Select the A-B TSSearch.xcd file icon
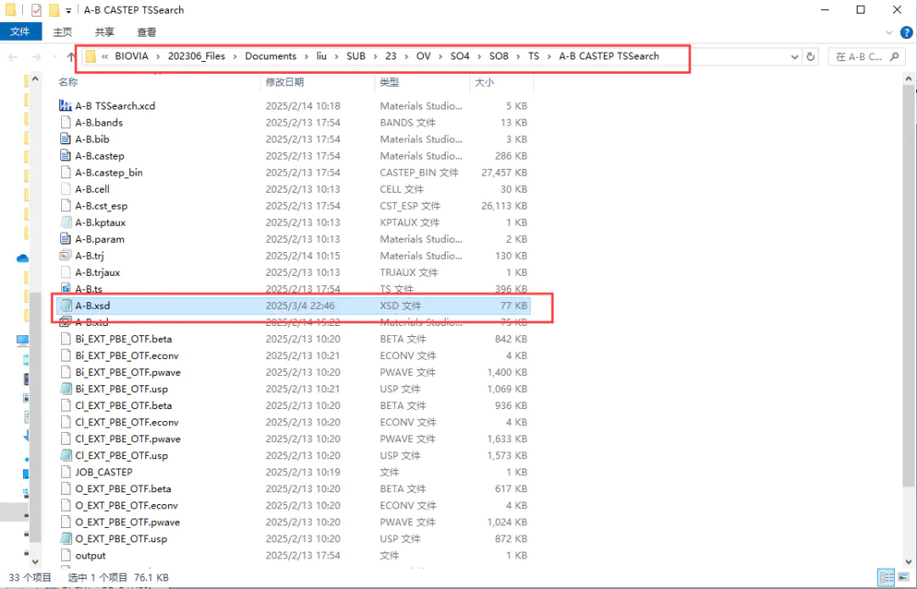Viewport: 917px width, 589px height. coord(66,106)
